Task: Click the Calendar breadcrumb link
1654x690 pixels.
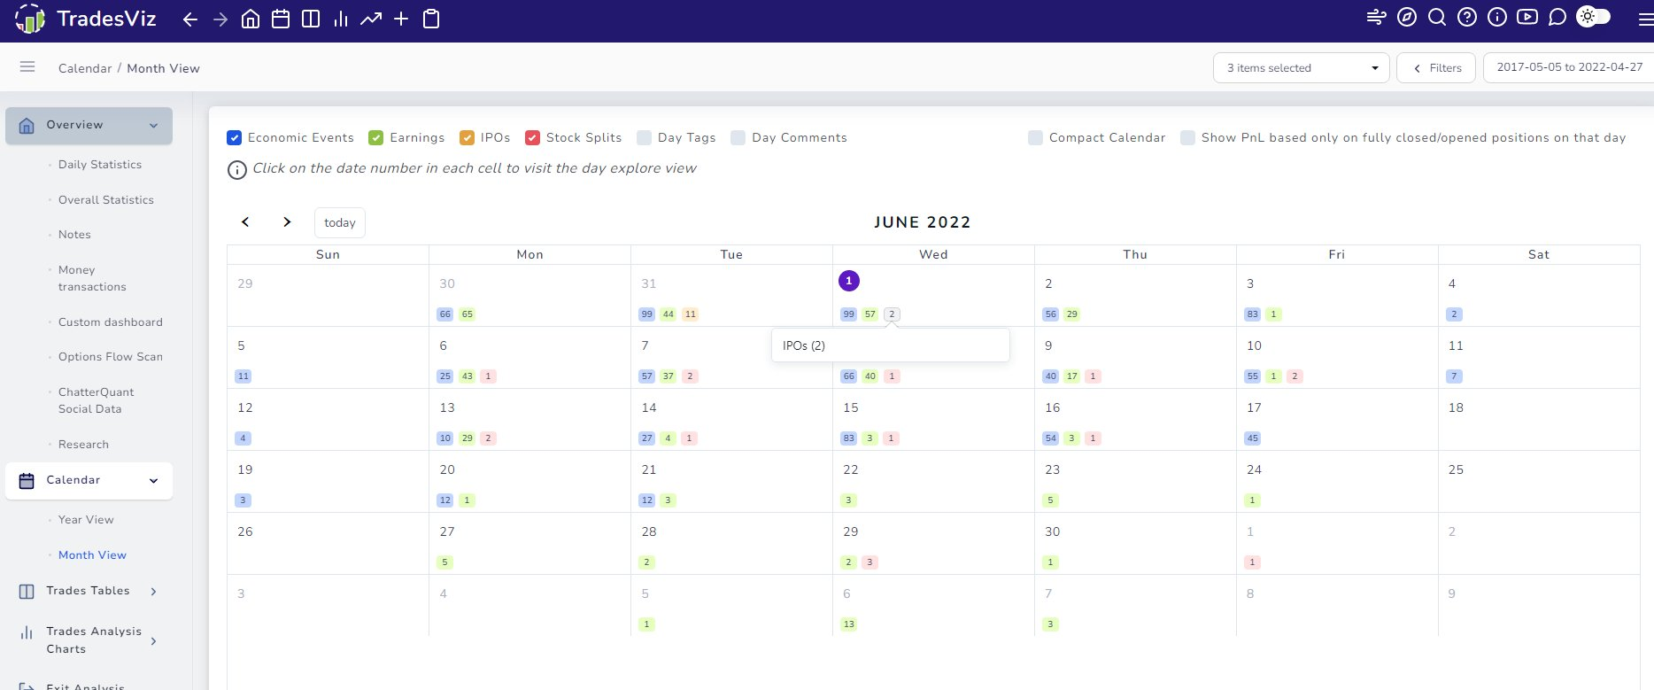Action: (85, 68)
